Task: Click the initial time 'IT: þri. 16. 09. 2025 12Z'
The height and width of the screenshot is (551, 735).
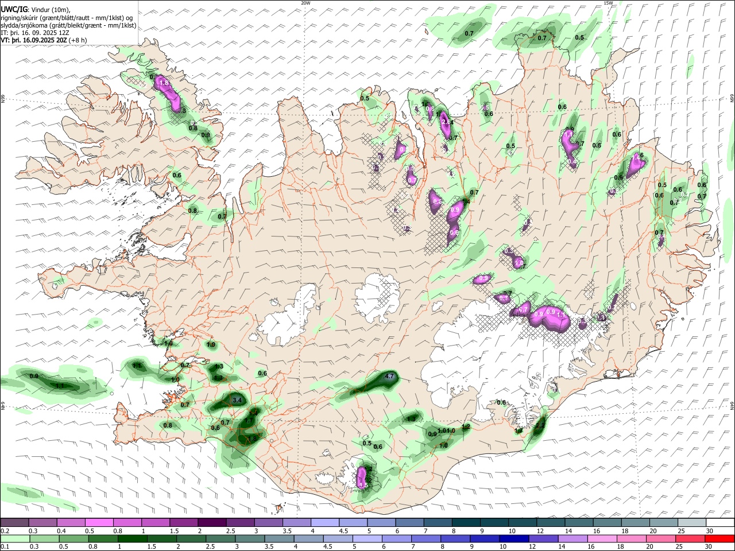Action: (35, 33)
